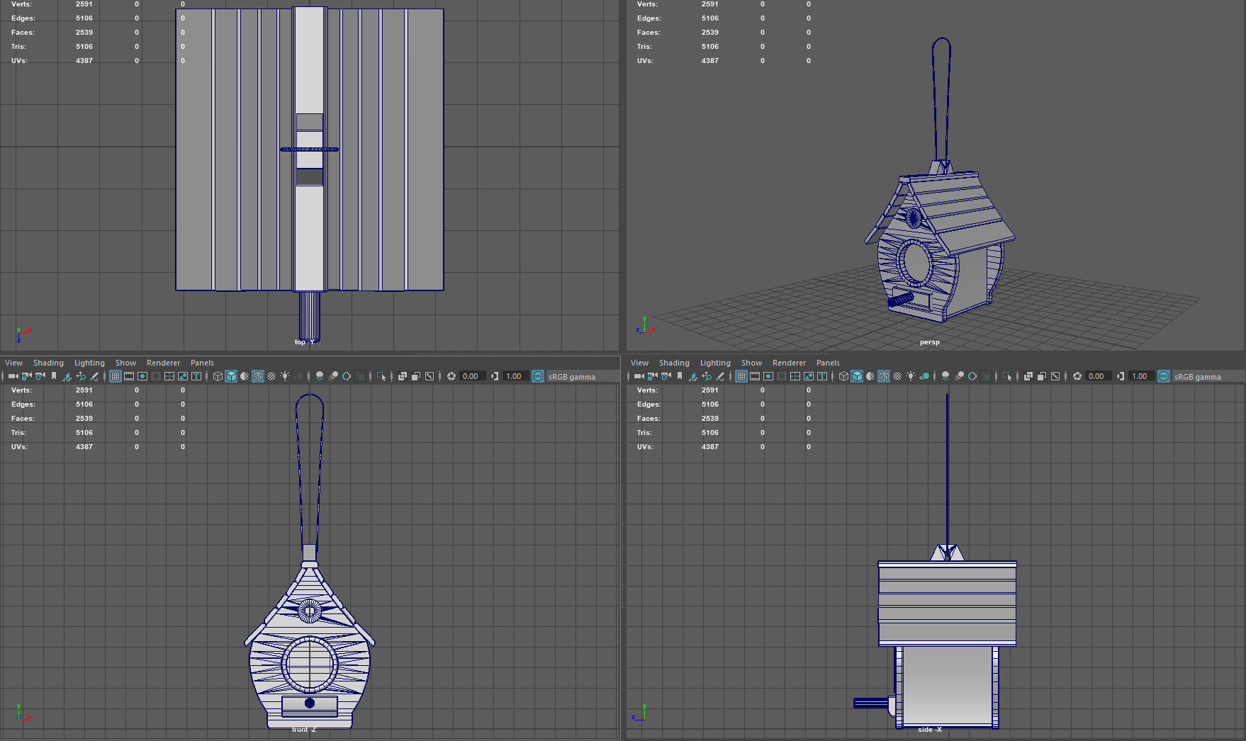Select Smooth Shade All in side view panel
Image resolution: width=1246 pixels, height=741 pixels.
click(857, 376)
